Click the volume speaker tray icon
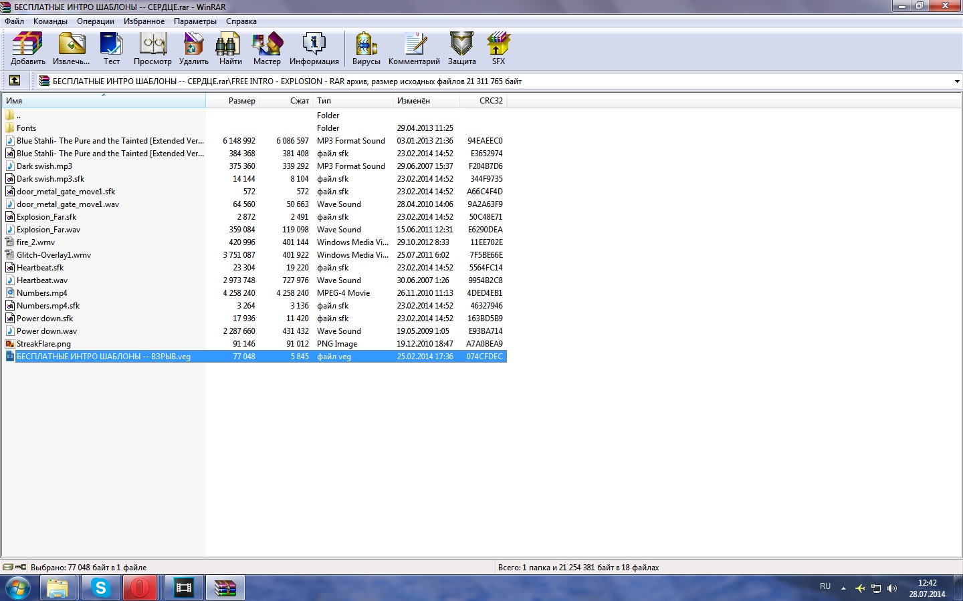Viewport: 963px width, 601px height. pos(891,588)
